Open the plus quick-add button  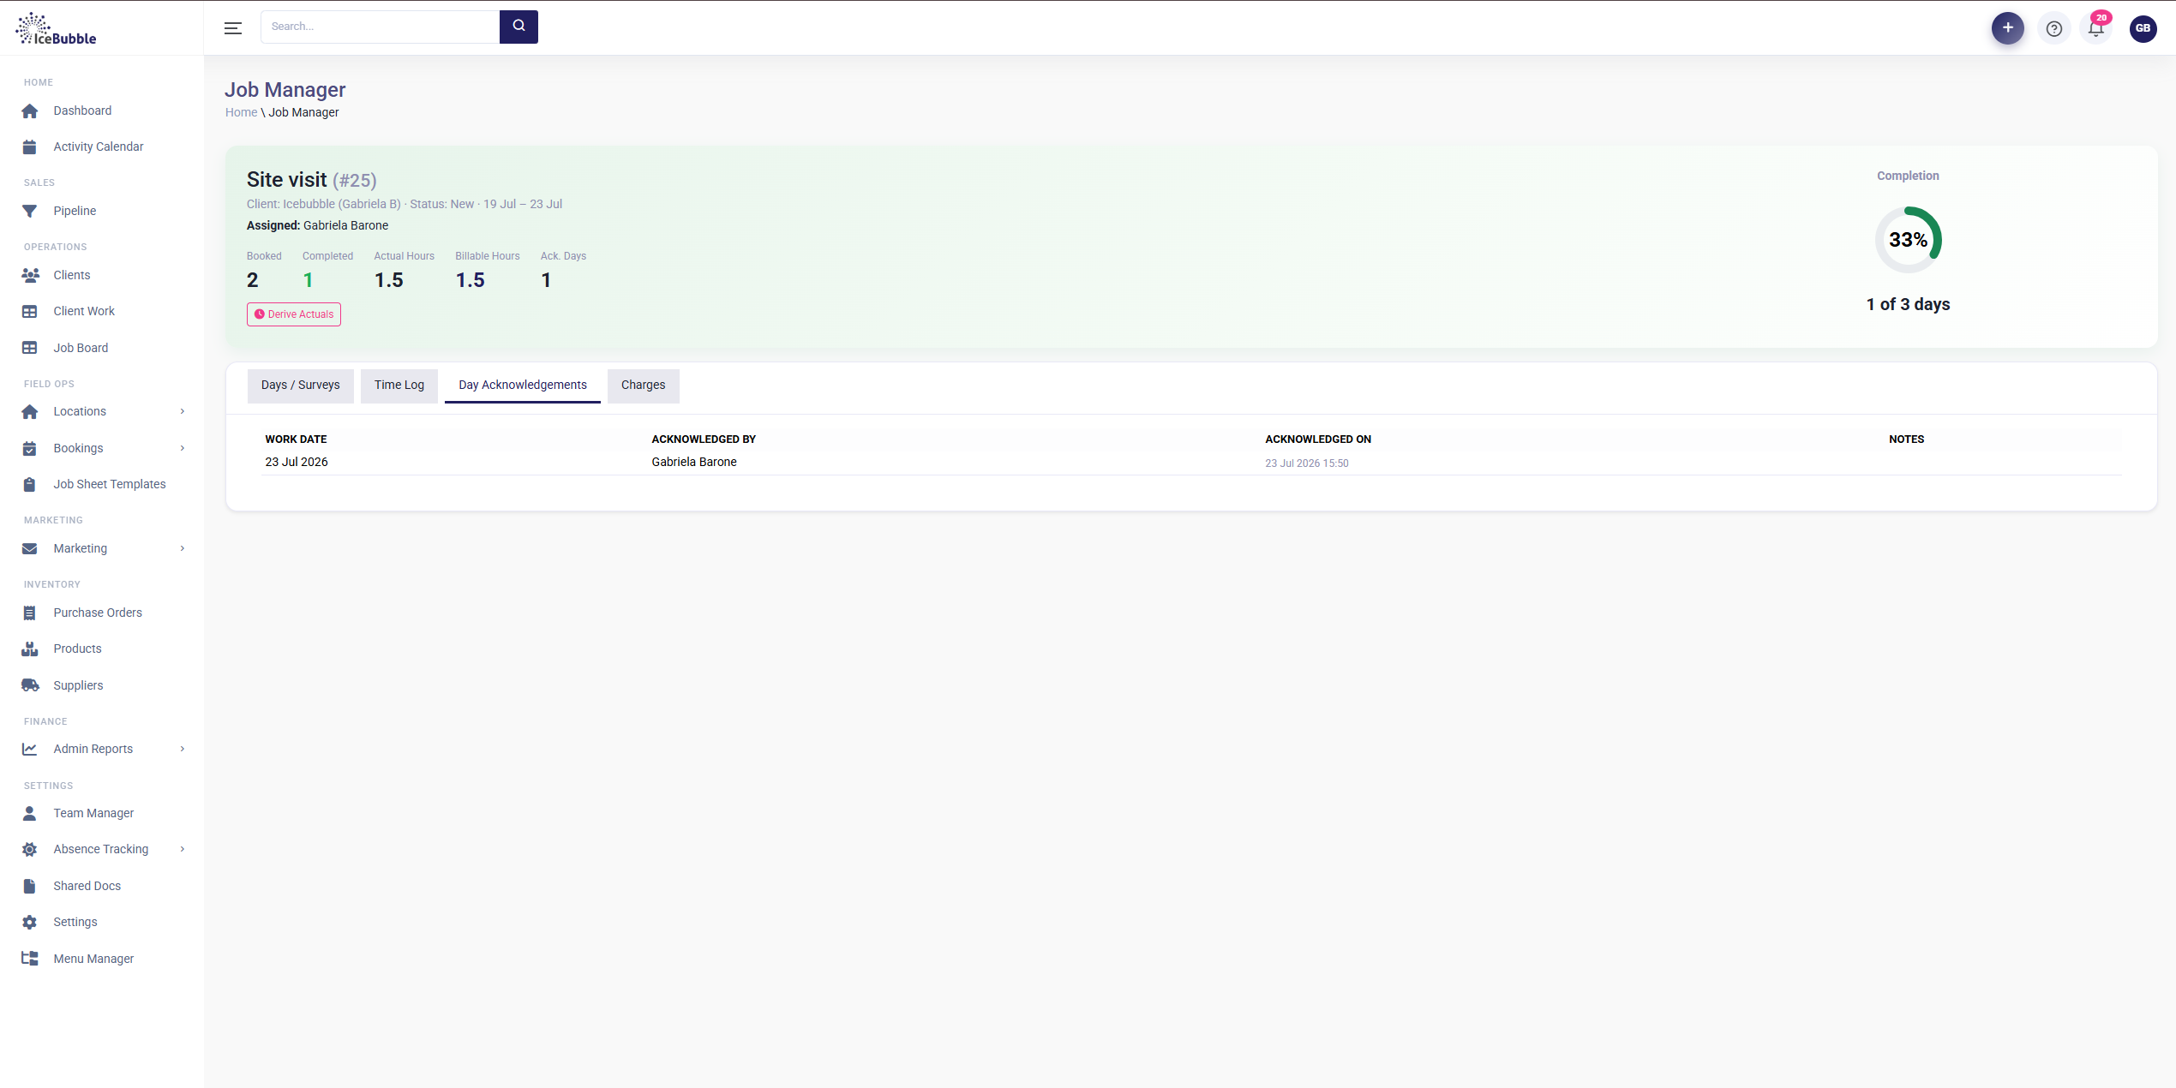2007,28
